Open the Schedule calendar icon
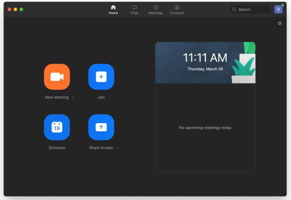This screenshot has height=200, width=291. coord(57,127)
